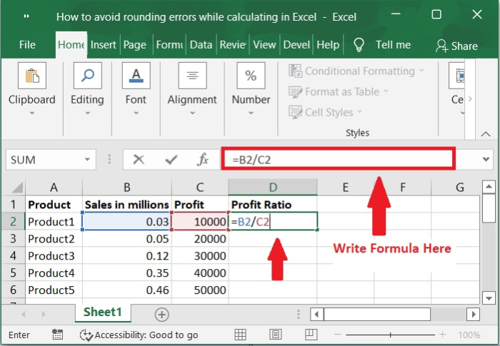This screenshot has width=500, height=346.
Task: Zoom in with the plus button
Action: (x=443, y=335)
